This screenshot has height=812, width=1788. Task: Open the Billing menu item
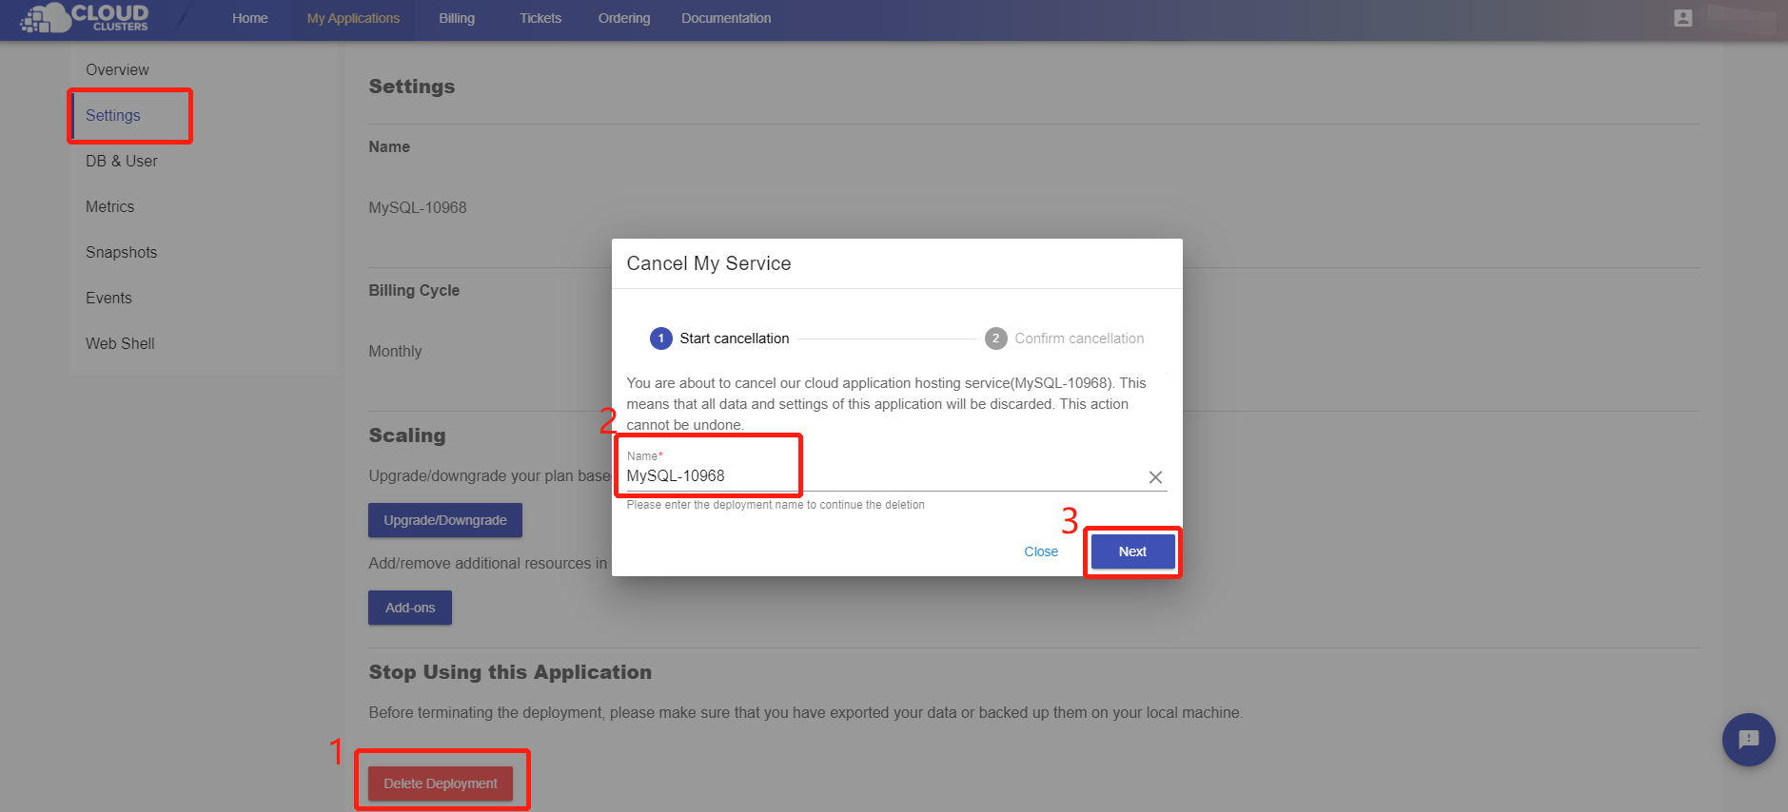(457, 18)
